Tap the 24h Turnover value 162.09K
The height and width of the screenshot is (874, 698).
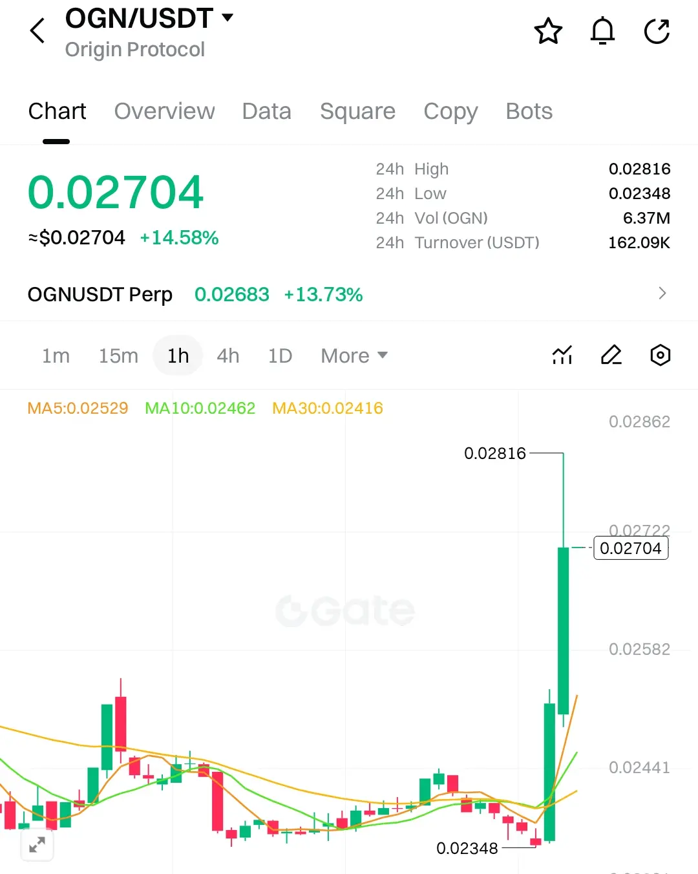point(639,242)
